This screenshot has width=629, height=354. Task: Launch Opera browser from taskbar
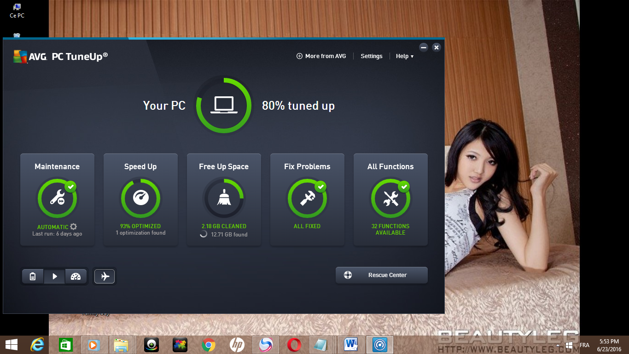click(294, 345)
